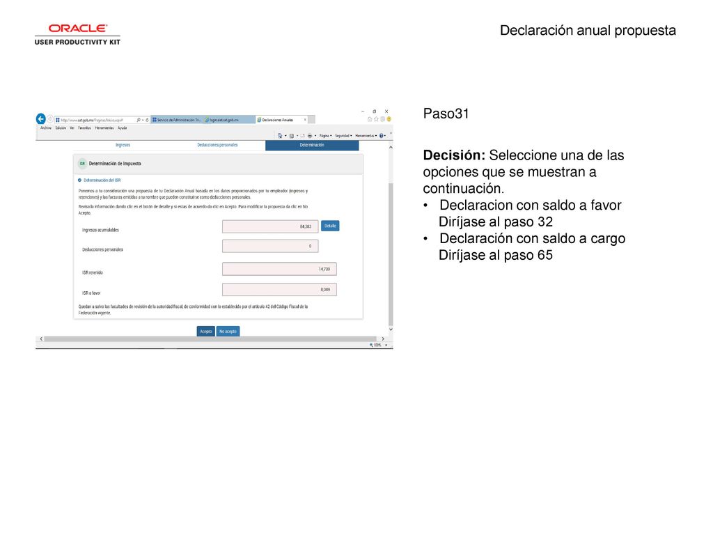
Task: Click the vertical scrollbar down arrow
Action: tap(391, 329)
